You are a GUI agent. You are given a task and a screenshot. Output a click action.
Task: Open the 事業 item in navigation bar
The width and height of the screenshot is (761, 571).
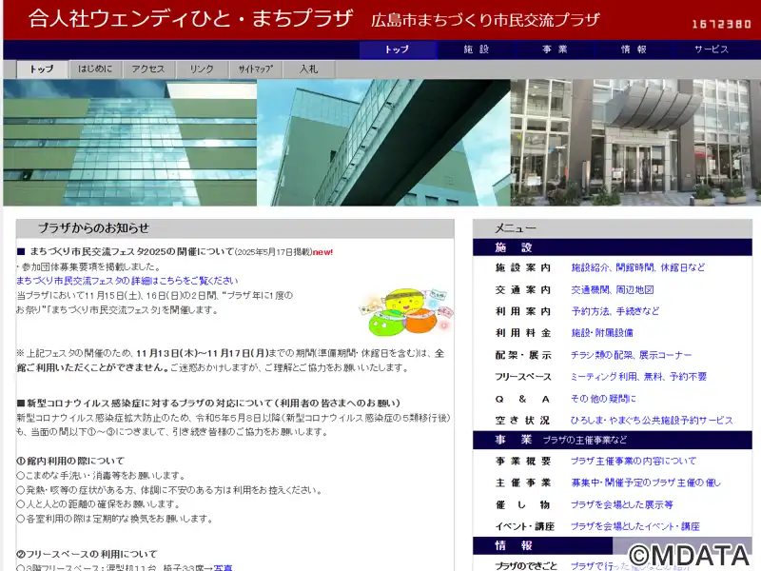[x=556, y=49]
